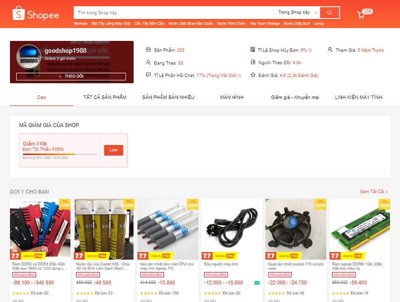Click the orange search magnifier button
This screenshot has width=400, height=302.
click(329, 12)
